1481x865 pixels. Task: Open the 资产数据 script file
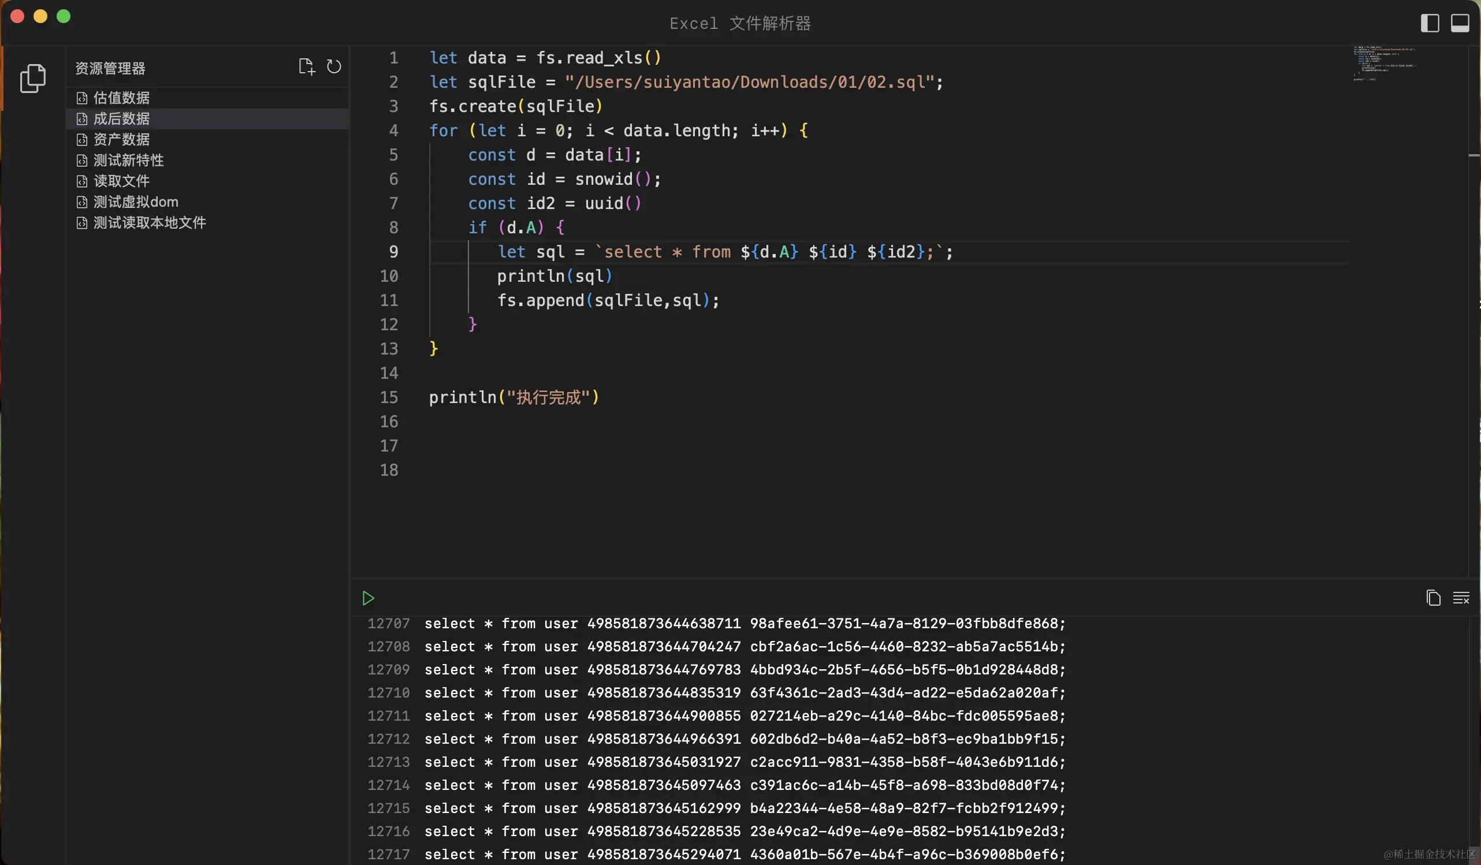[122, 139]
